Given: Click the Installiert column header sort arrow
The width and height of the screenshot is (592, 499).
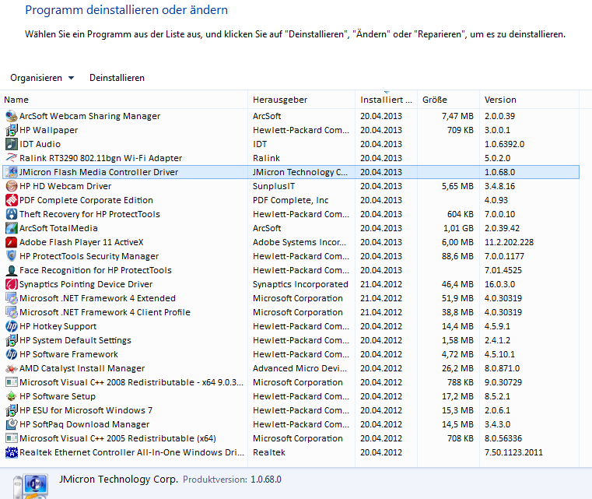Looking at the screenshot, I should (386, 92).
